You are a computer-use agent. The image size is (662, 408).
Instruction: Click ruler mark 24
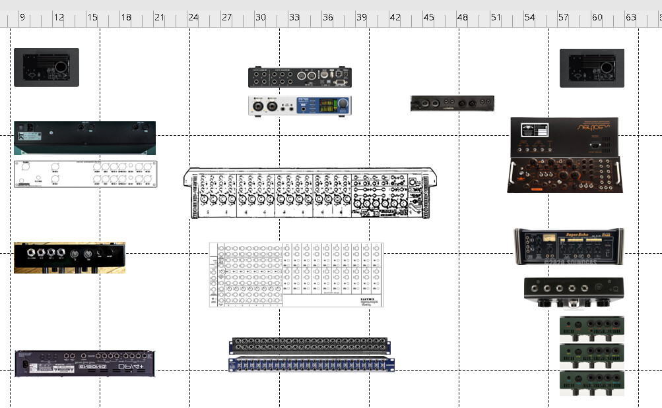click(x=193, y=17)
